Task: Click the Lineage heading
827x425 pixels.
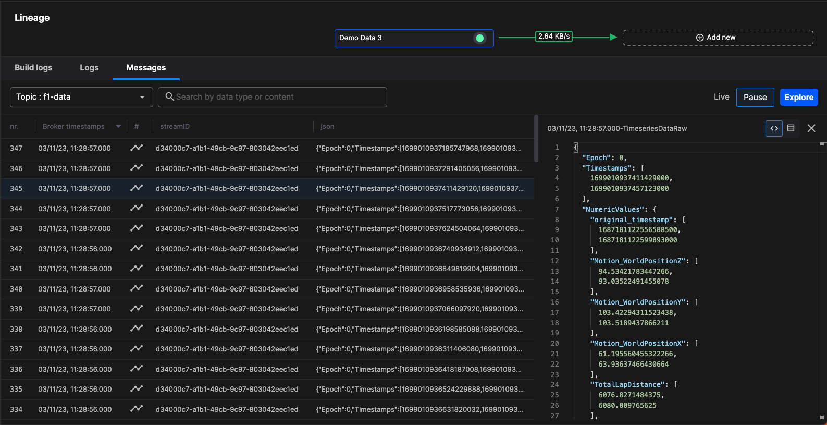Action: tap(32, 18)
